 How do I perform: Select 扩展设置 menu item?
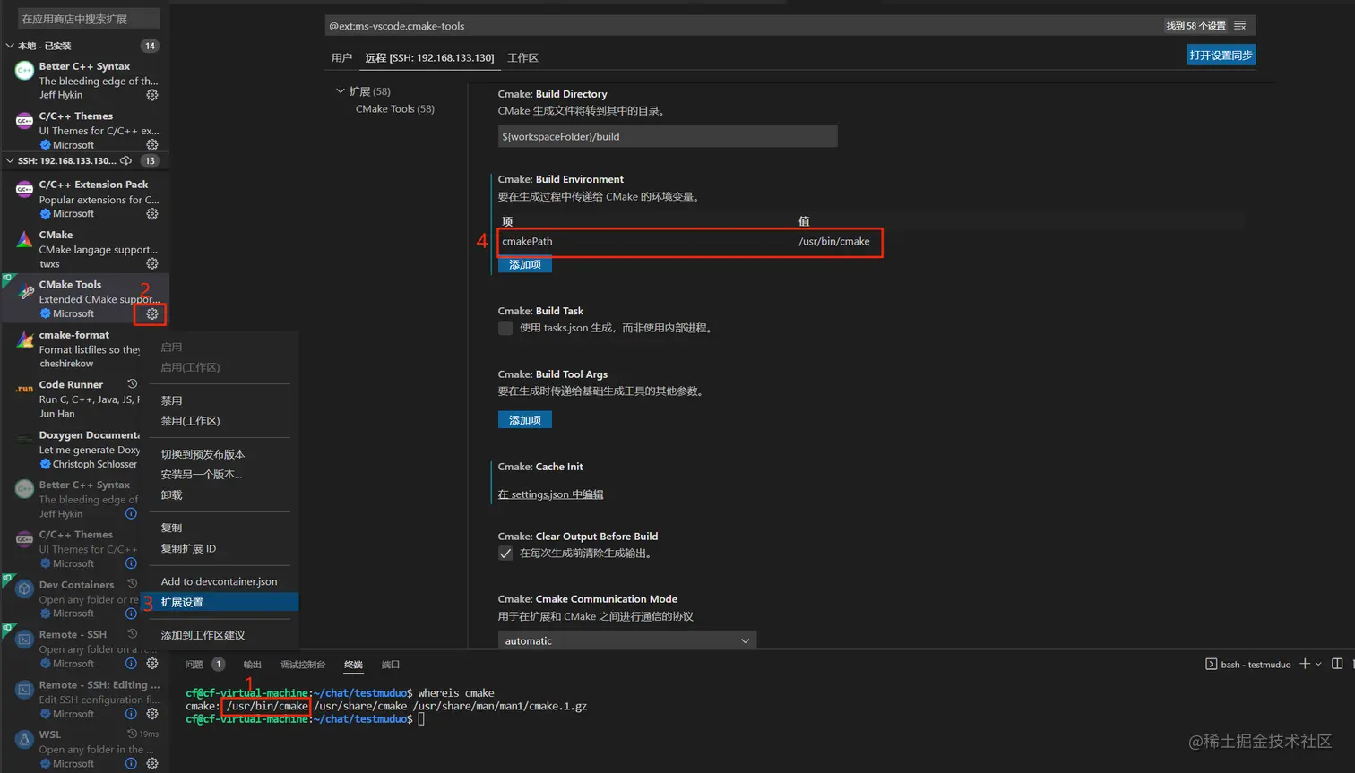point(223,603)
